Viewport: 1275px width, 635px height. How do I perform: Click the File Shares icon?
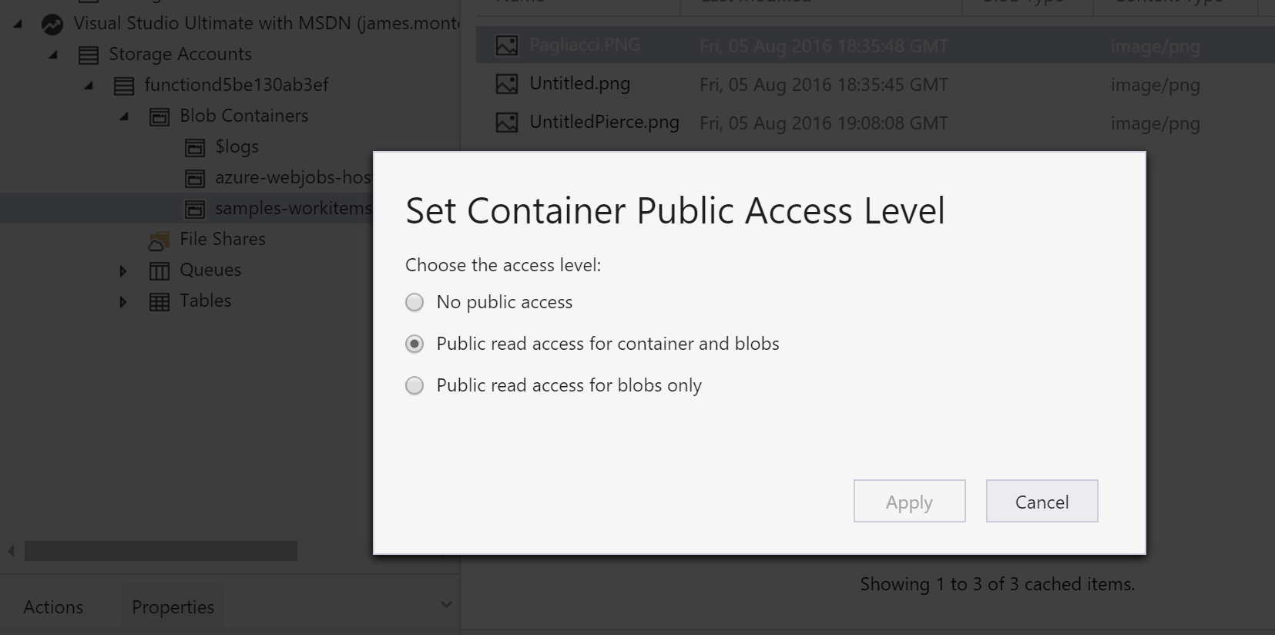159,240
